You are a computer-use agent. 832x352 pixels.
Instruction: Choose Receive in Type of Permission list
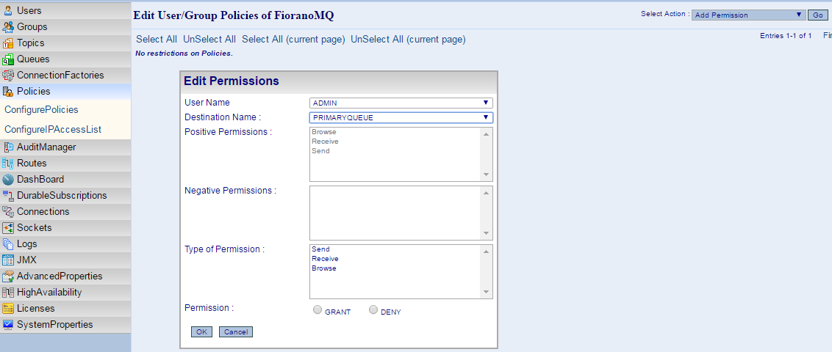[326, 259]
